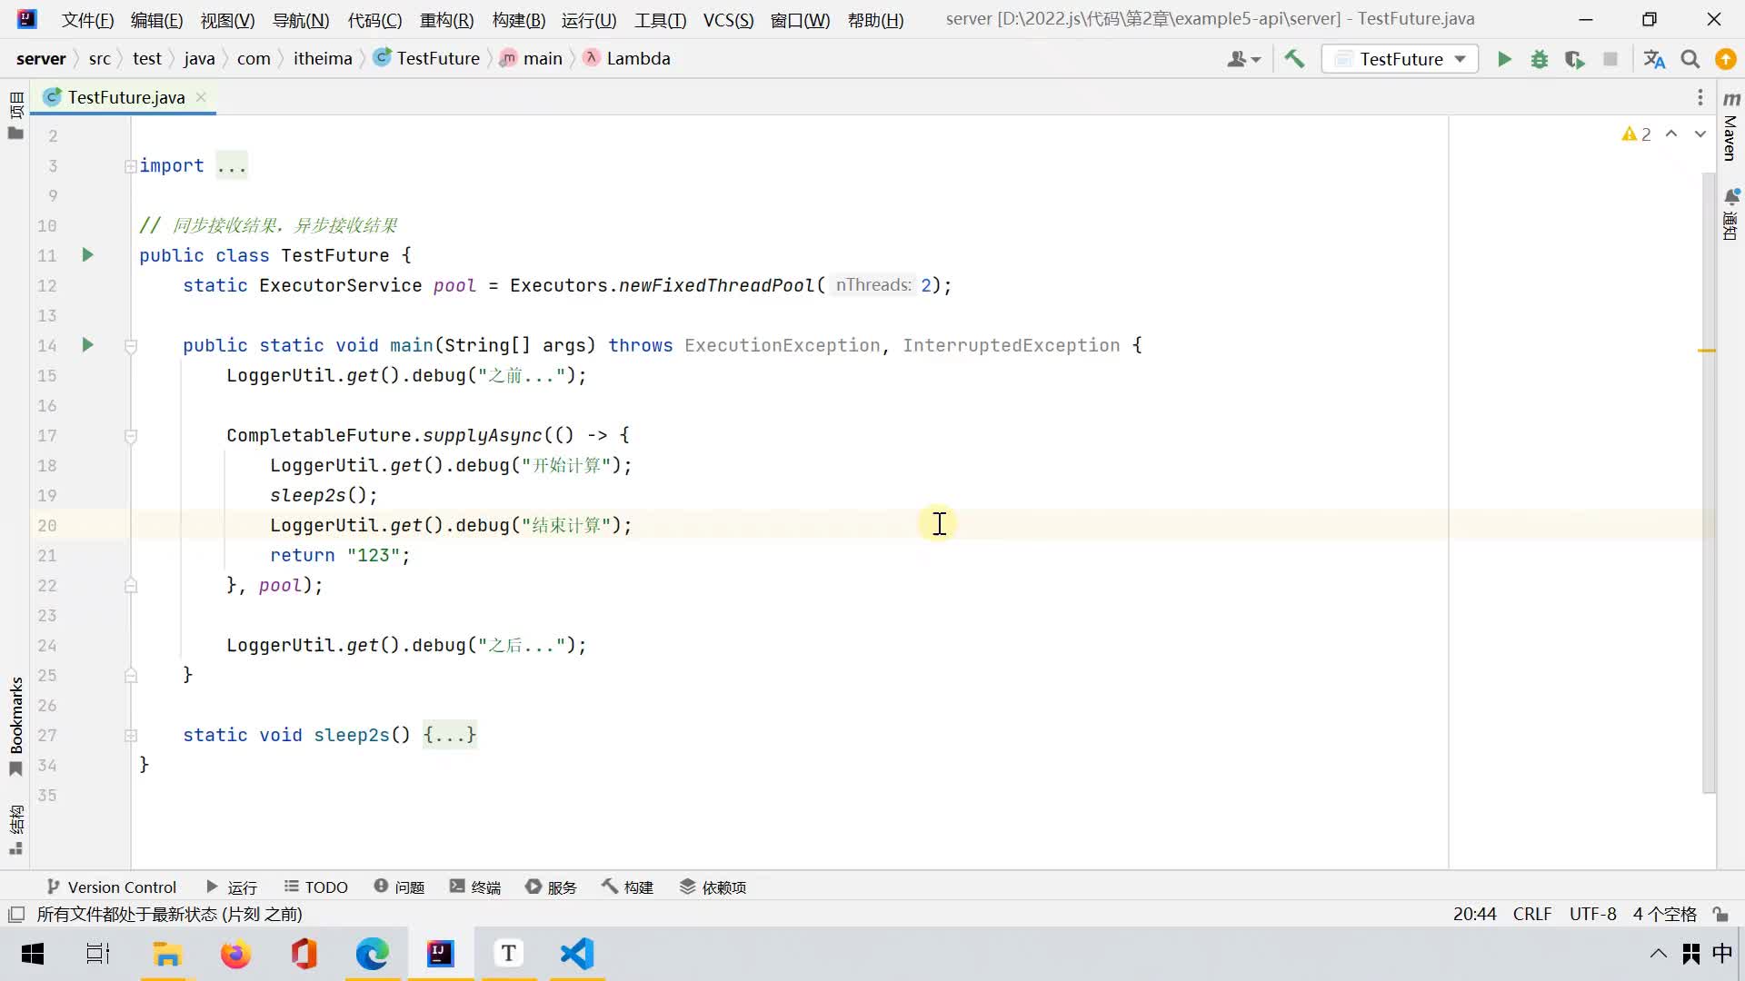The image size is (1745, 981).
Task: Open the Maven tool window
Action: tap(1730, 125)
